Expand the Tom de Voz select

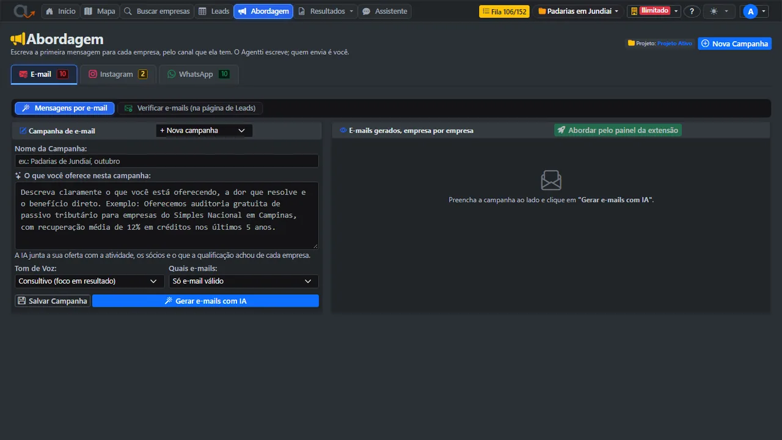[x=89, y=281]
